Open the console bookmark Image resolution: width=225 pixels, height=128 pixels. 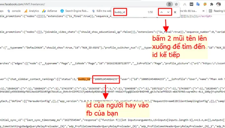tap(14, 11)
